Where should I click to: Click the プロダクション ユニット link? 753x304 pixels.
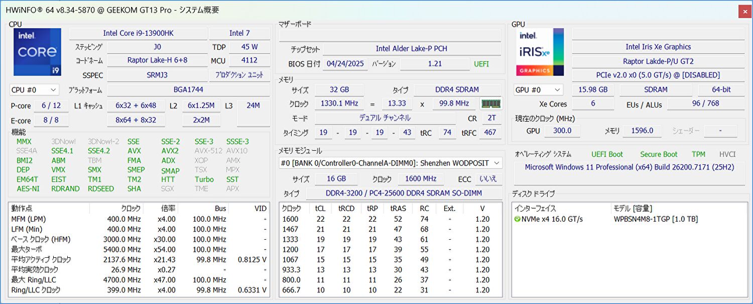239,75
